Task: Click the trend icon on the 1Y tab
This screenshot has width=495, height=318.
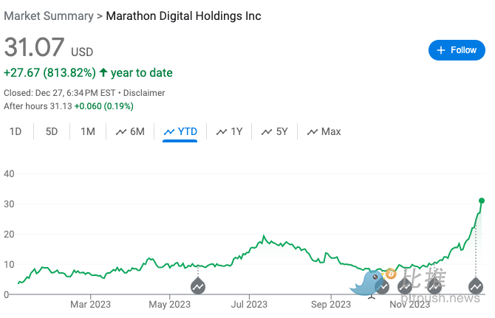Action: click(x=222, y=132)
